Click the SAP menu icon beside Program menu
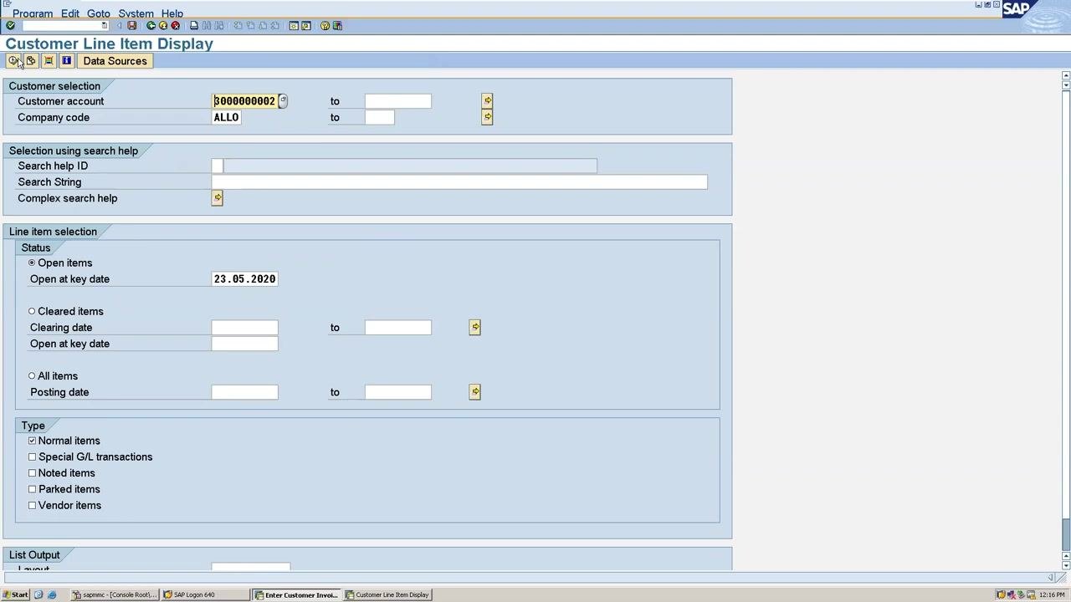 pos(6,4)
